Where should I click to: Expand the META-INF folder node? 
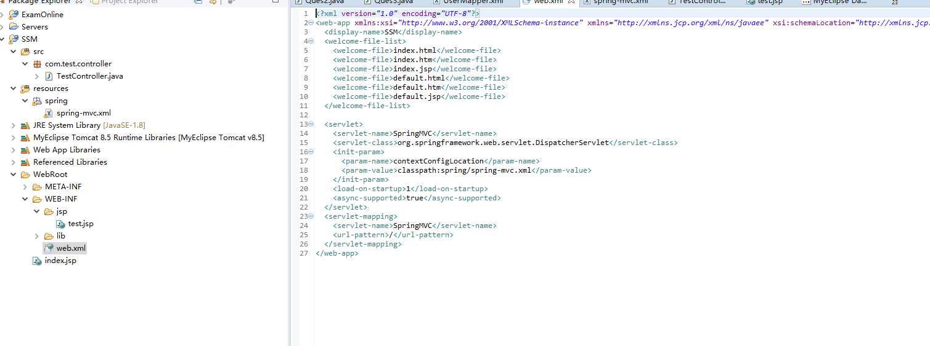(x=25, y=186)
